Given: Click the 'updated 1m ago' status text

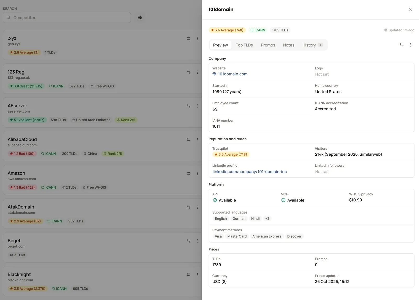Looking at the screenshot, I should click(399, 30).
